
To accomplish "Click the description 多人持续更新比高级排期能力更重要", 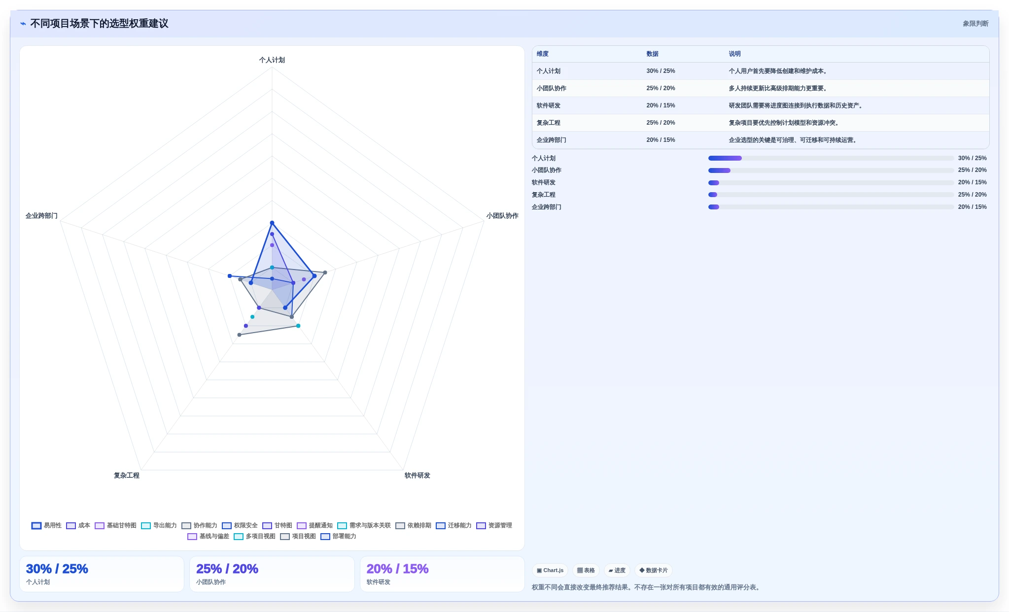I will coord(779,88).
